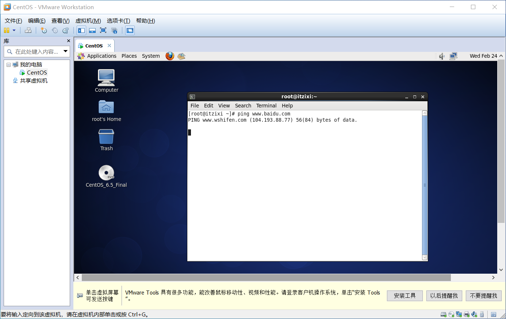Enter full screen mode via toolbar icon

[103, 30]
